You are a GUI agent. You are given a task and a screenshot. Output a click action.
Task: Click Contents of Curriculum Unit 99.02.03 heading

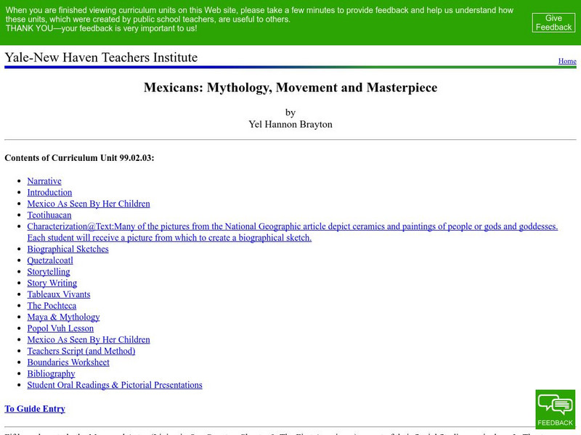coord(79,158)
